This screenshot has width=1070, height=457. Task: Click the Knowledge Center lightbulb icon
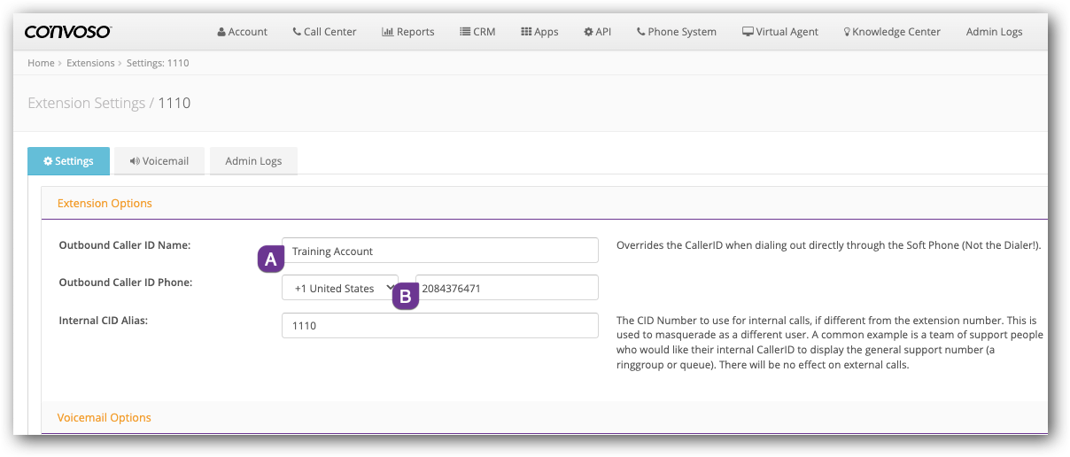coord(847,32)
